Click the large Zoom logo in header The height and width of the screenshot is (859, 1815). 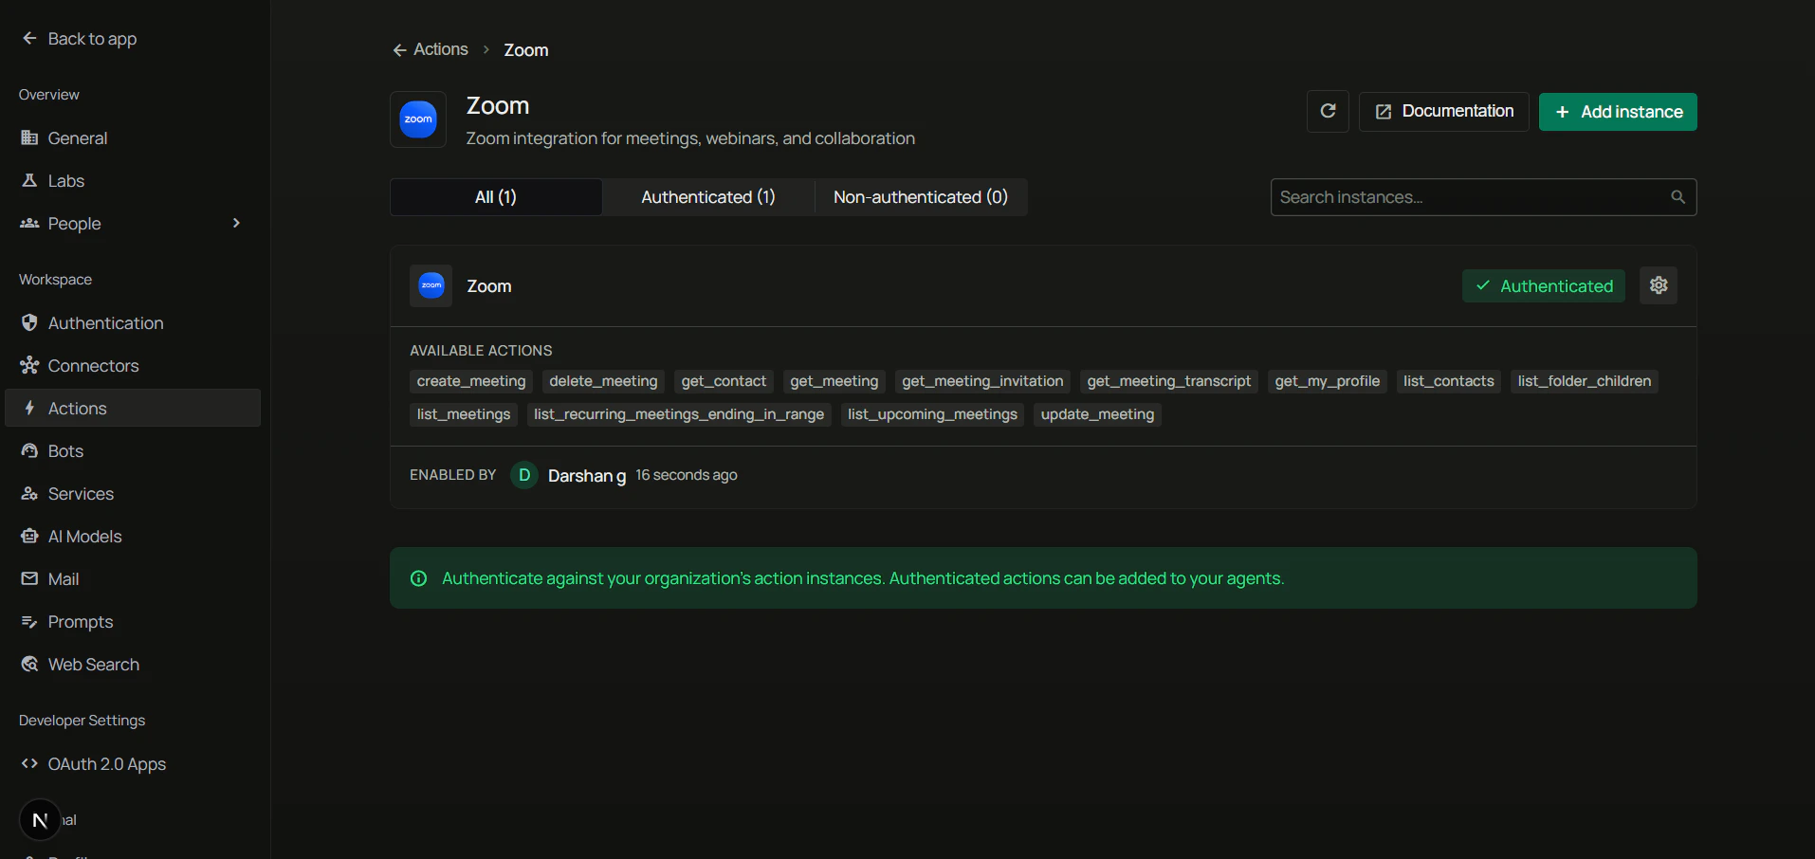click(x=418, y=119)
